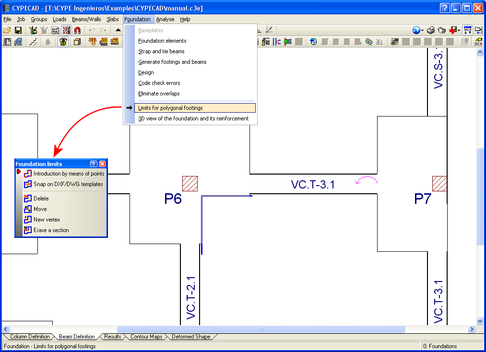Open the general data sheet icon

[x=7, y=42]
